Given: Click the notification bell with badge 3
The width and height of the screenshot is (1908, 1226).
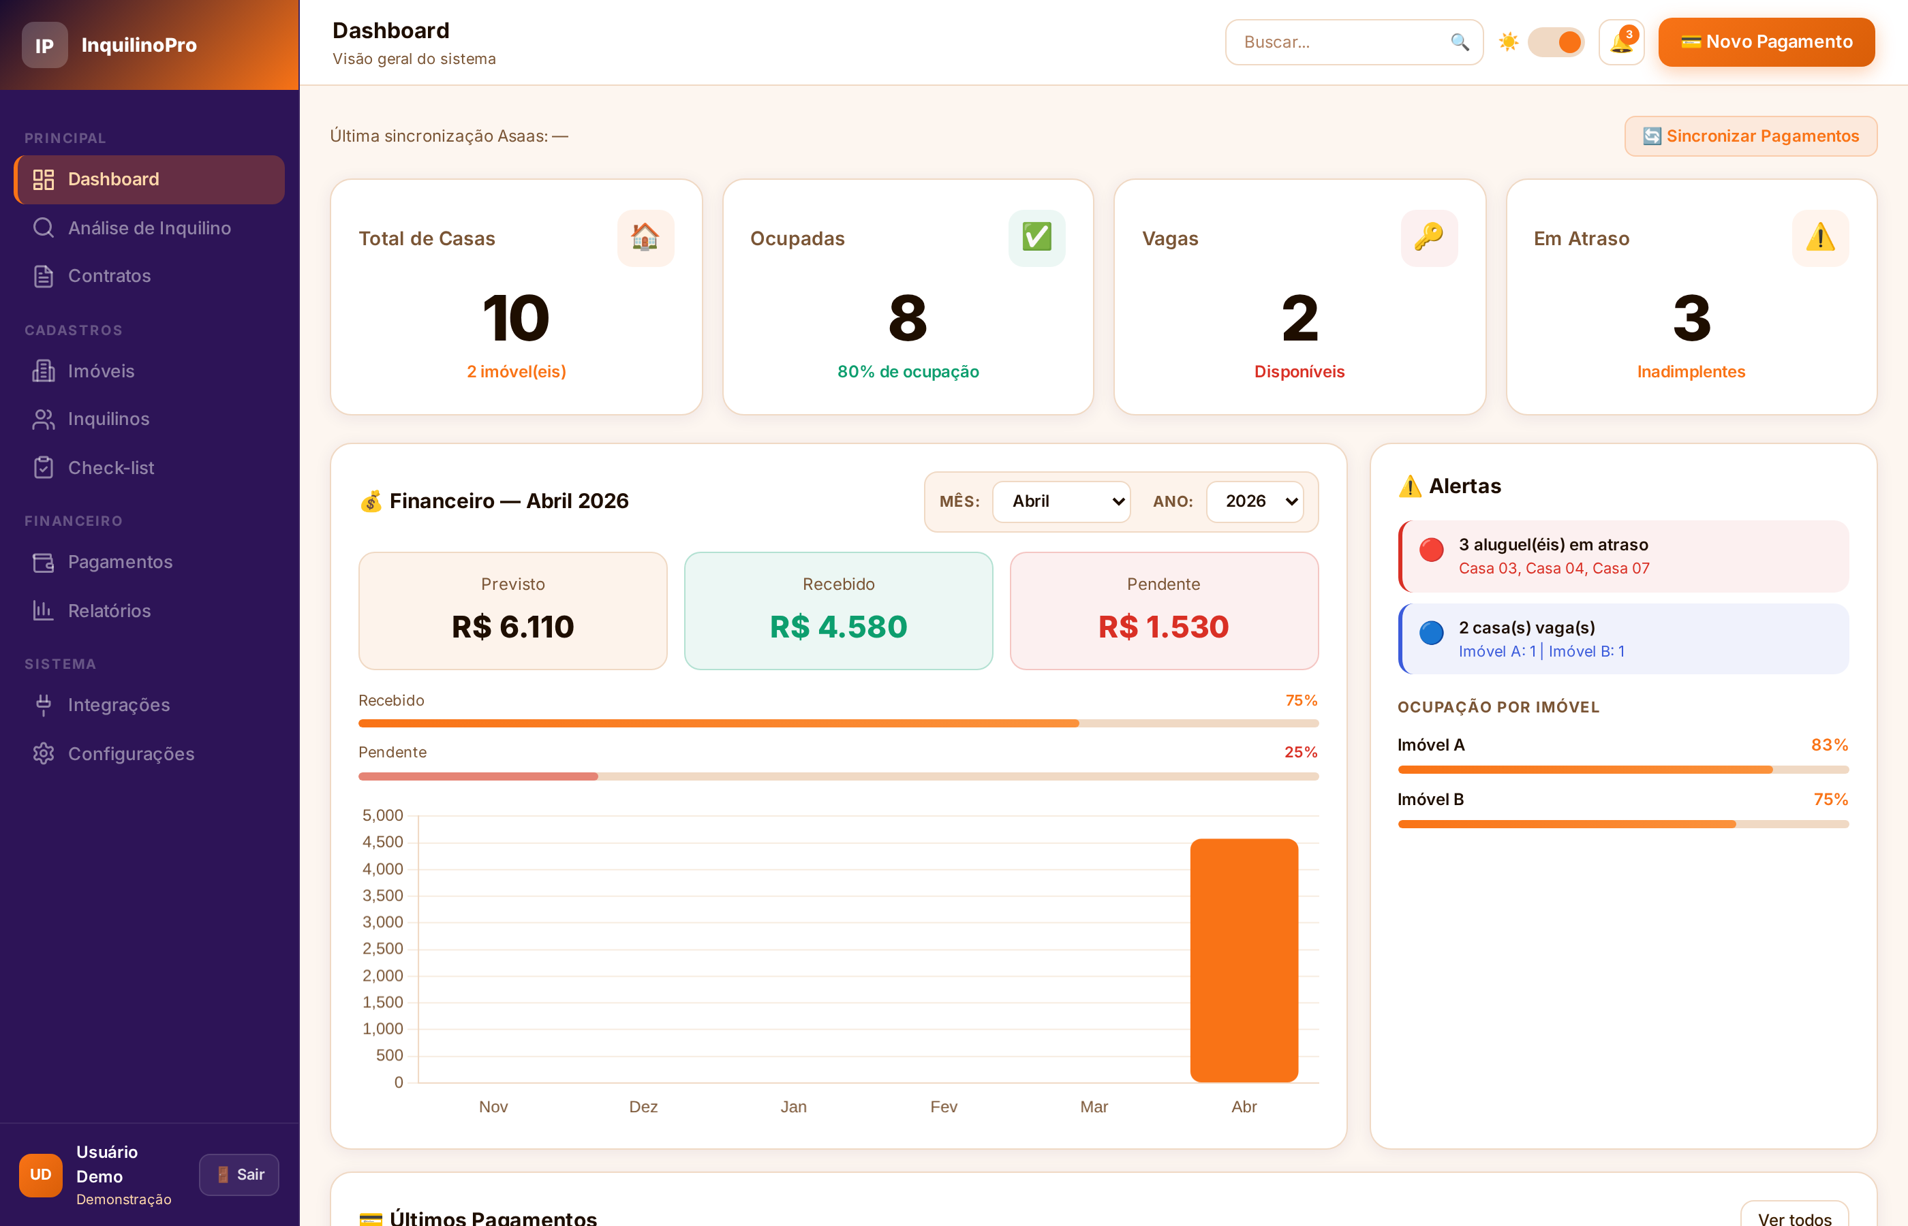Looking at the screenshot, I should pos(1621,42).
